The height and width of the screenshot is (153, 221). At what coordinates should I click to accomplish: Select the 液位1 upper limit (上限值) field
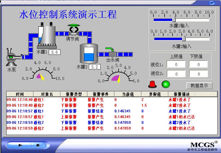pos(176,65)
